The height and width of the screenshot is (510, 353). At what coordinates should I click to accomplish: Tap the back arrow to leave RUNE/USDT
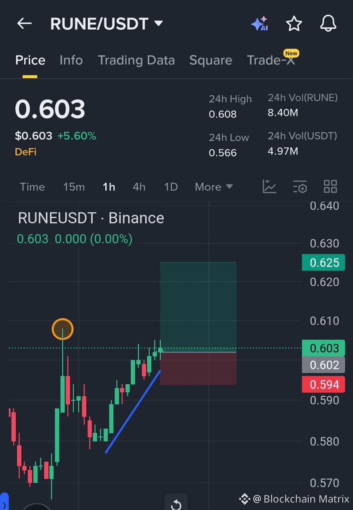click(24, 23)
